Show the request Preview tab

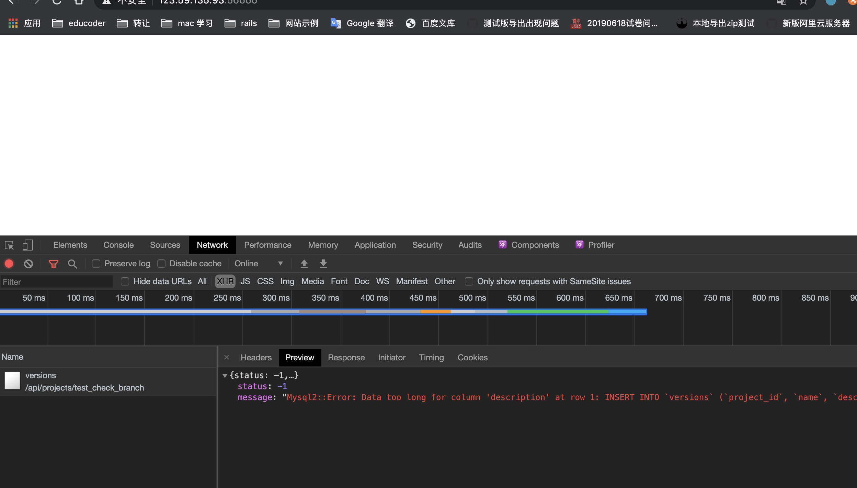click(x=300, y=358)
